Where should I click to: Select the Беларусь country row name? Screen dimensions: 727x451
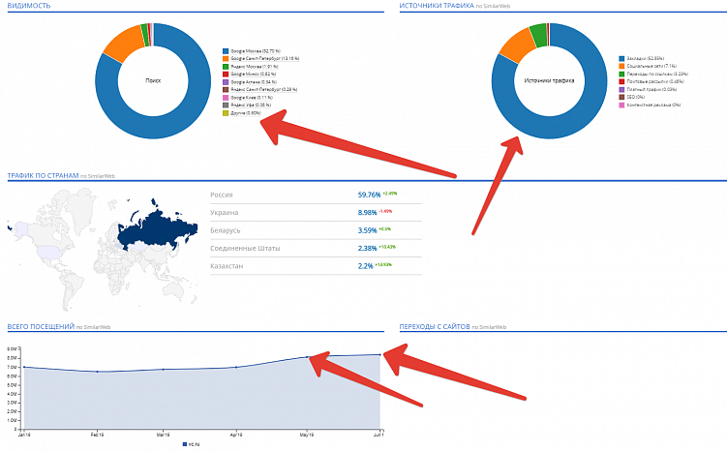[225, 230]
